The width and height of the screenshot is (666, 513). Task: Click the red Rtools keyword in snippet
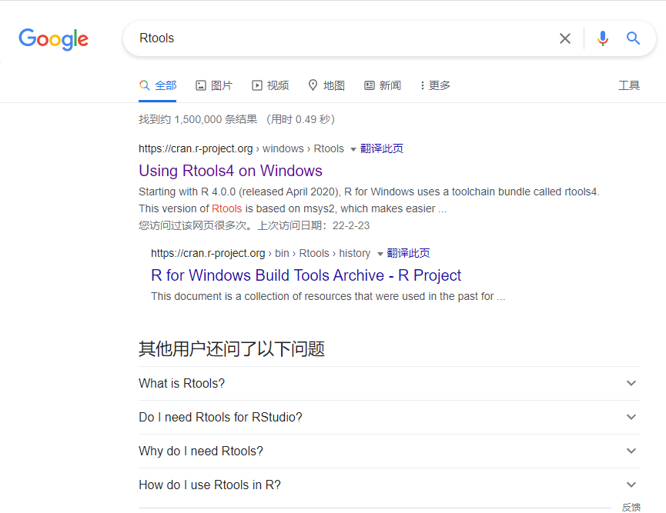pos(226,208)
